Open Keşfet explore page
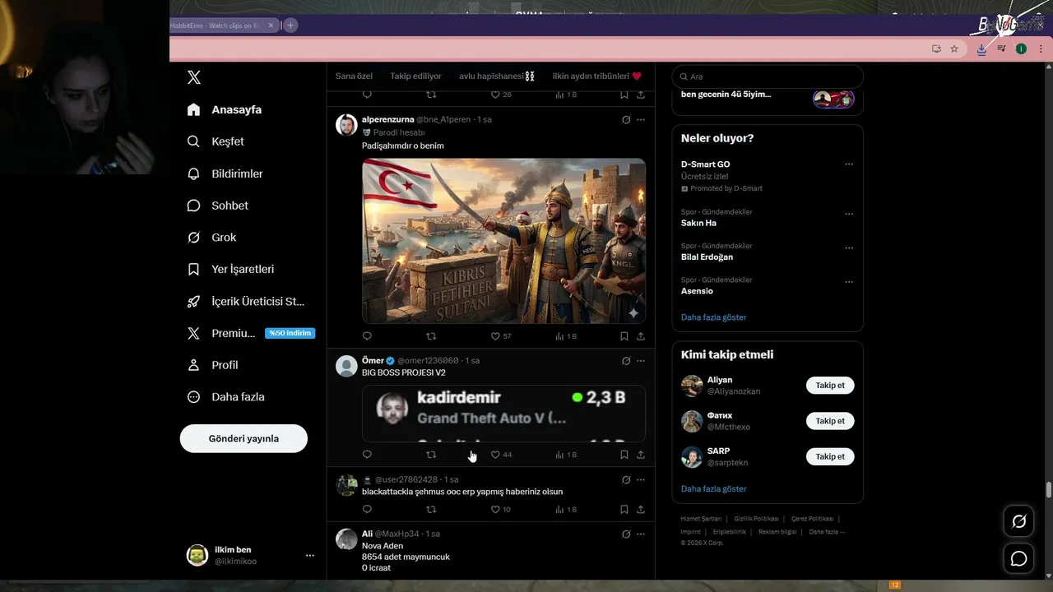Screen dimensions: 1053x592 click(x=216, y=141)
